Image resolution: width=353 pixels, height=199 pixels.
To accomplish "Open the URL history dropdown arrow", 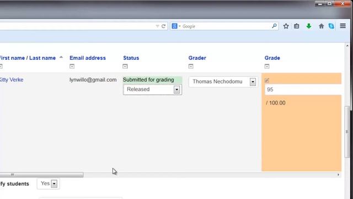I will pyautogui.click(x=157, y=26).
